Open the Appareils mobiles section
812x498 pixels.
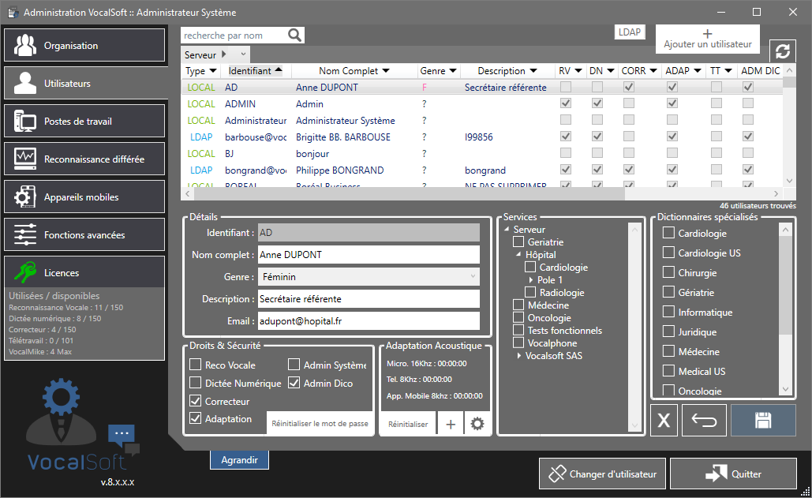click(x=84, y=197)
